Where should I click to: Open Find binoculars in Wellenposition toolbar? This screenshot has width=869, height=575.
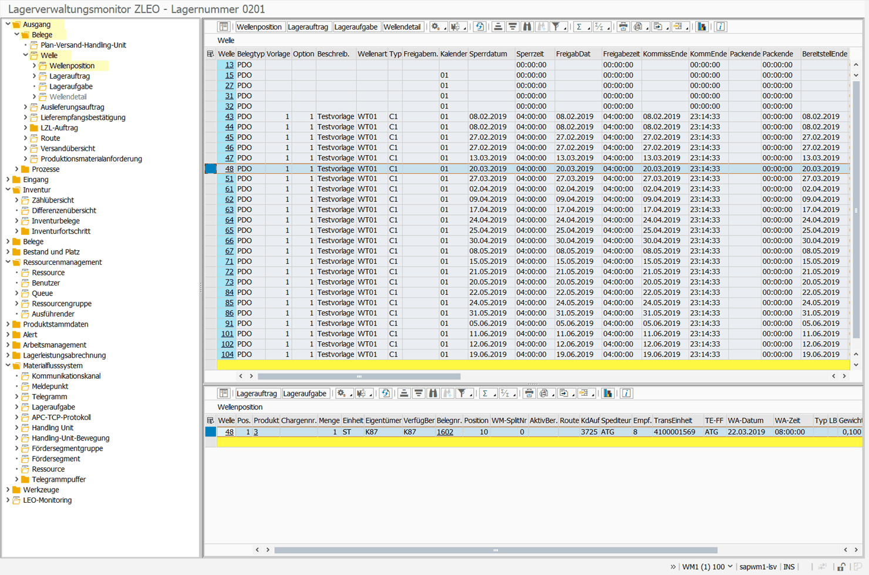tap(433, 394)
